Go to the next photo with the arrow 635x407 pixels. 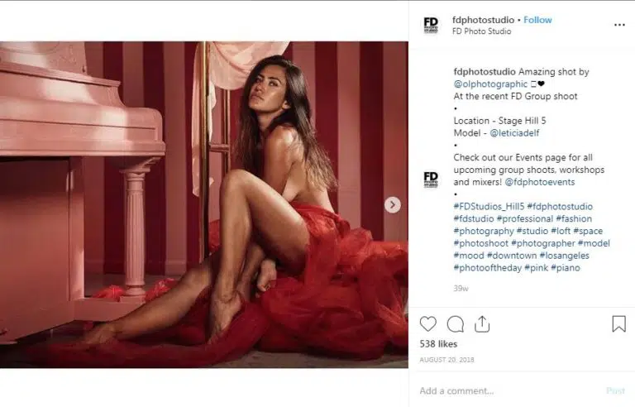393,204
